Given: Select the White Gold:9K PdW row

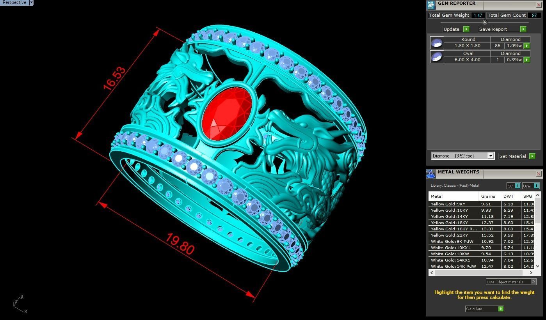Looking at the screenshot, I should coord(481,241).
